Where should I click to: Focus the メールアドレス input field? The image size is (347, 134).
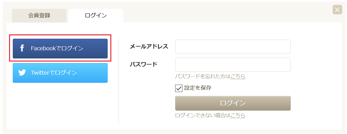(x=233, y=47)
